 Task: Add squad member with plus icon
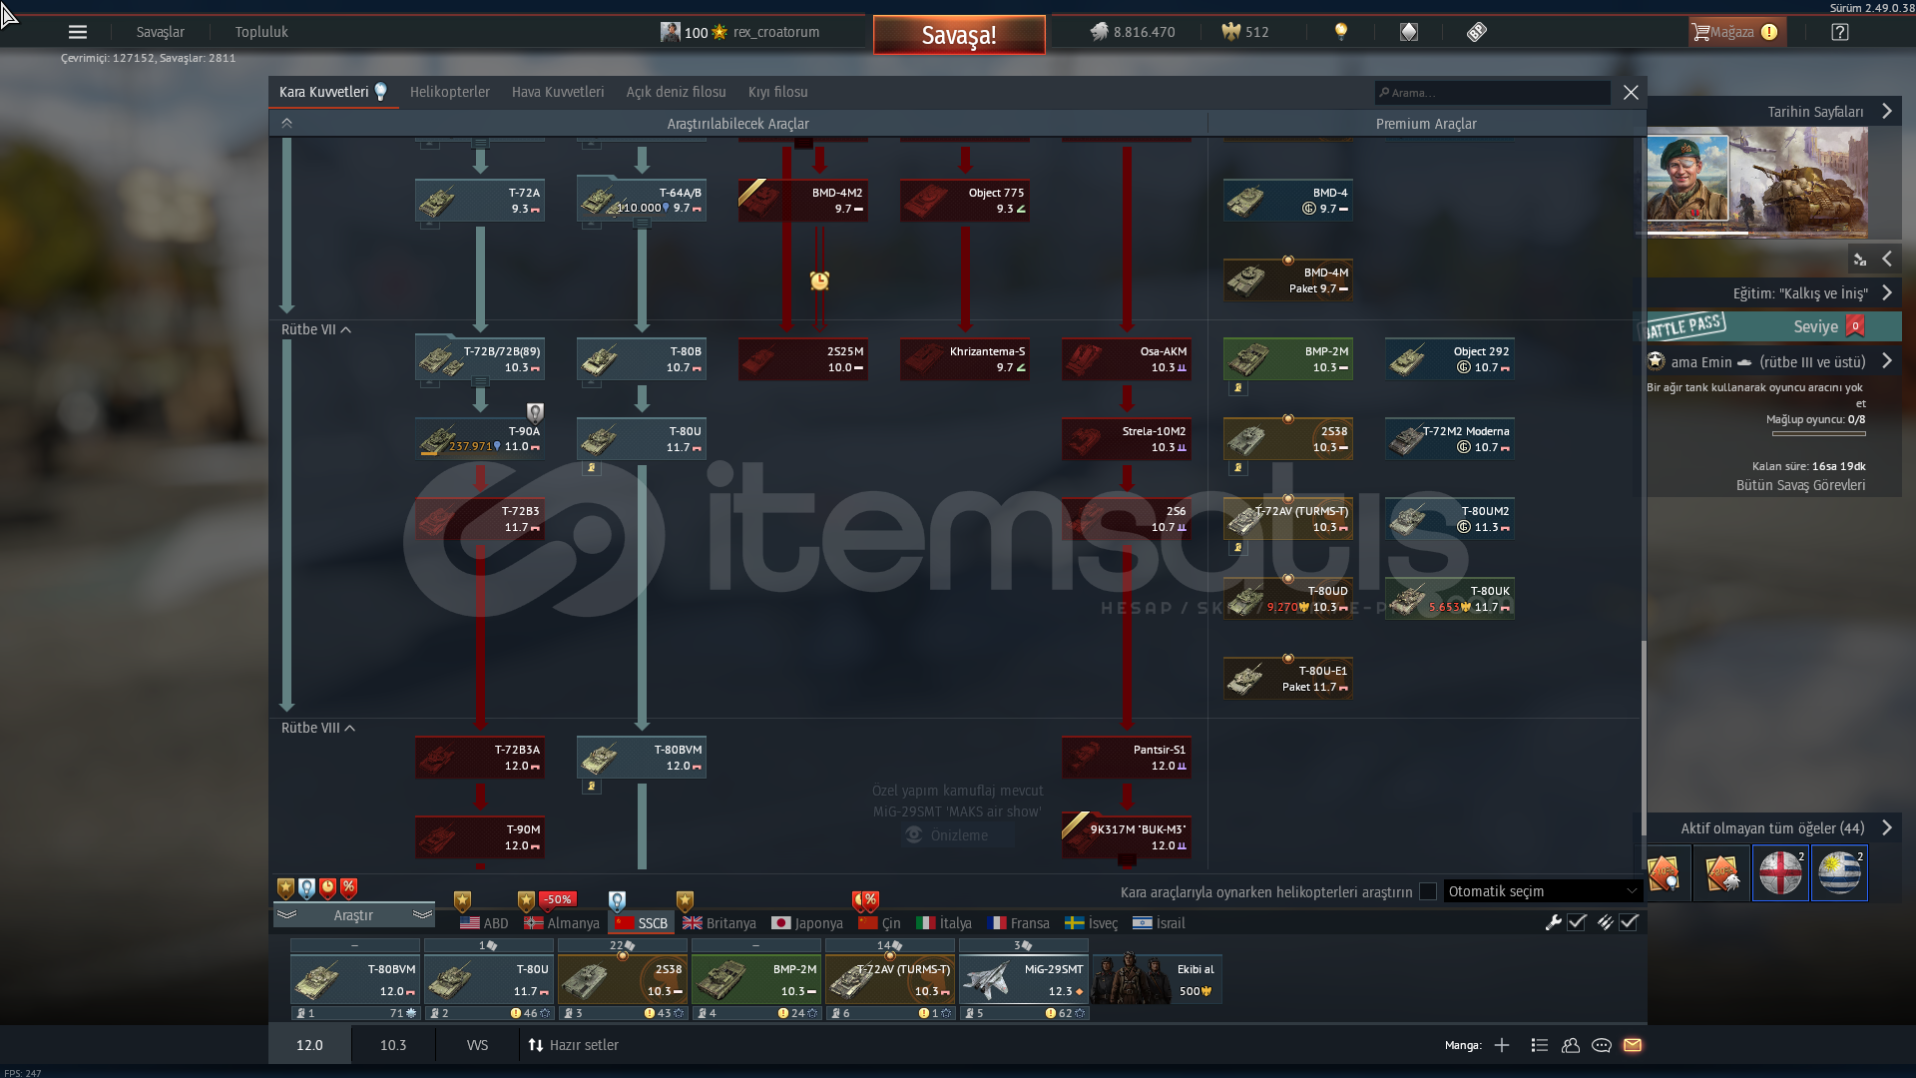click(1502, 1045)
